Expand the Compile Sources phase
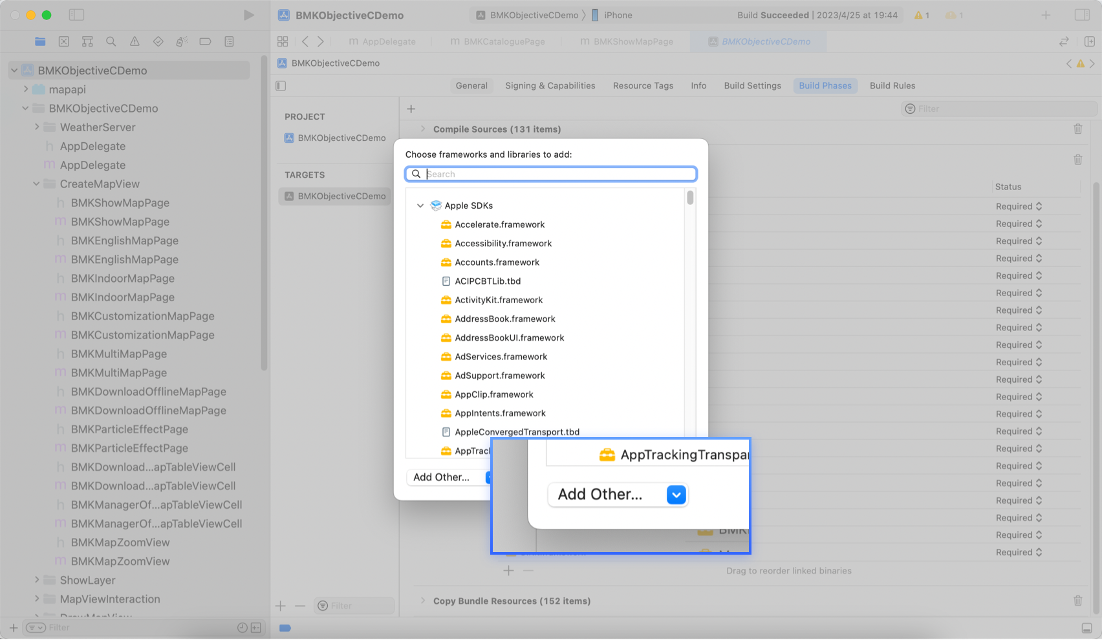This screenshot has height=640, width=1102. click(x=423, y=129)
